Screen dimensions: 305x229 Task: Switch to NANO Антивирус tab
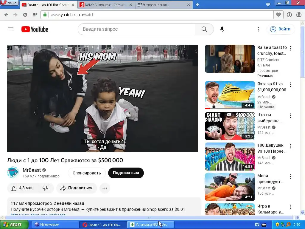coord(105,5)
